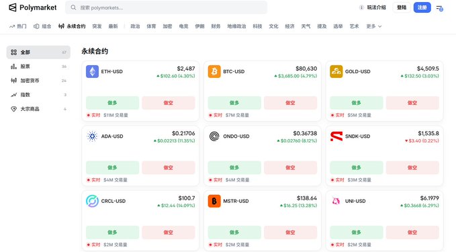Click the ONDO spiral logo
The image size is (456, 252).
point(214,136)
